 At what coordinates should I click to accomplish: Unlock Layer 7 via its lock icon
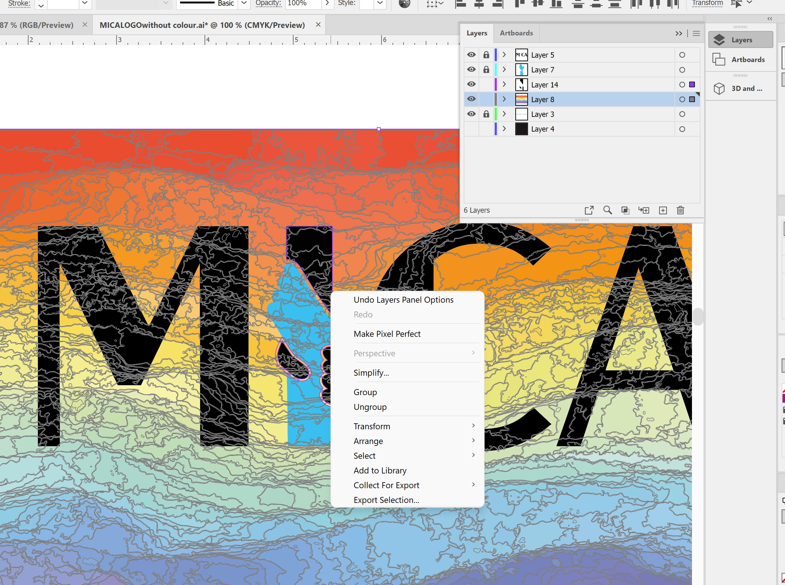(x=486, y=70)
